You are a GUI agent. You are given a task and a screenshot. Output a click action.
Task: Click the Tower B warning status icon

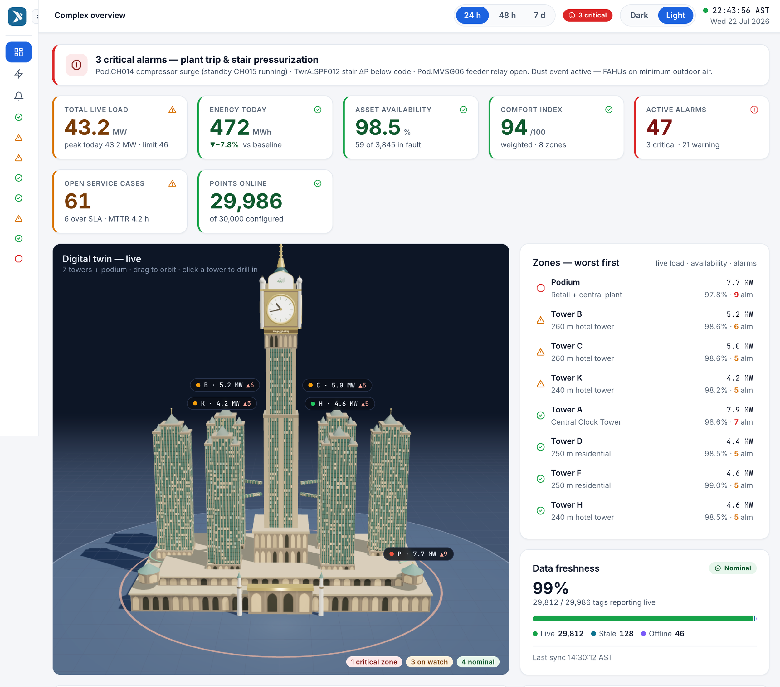pos(541,320)
